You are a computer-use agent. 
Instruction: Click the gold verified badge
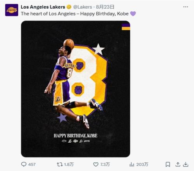[x=69, y=7]
